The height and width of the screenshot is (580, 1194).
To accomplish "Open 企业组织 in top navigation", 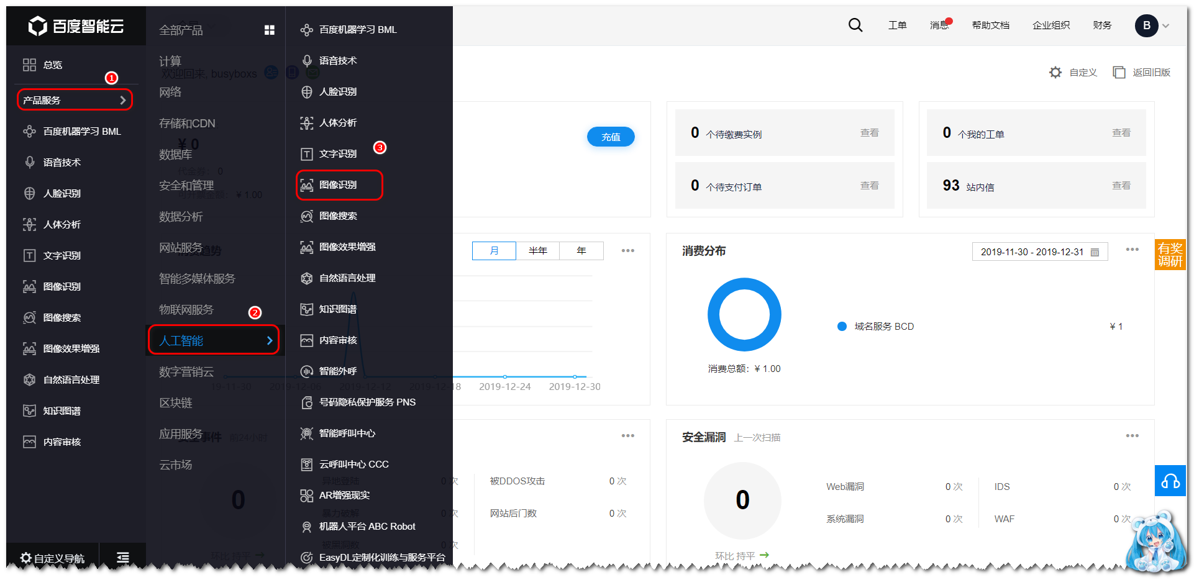I will pos(1051,25).
